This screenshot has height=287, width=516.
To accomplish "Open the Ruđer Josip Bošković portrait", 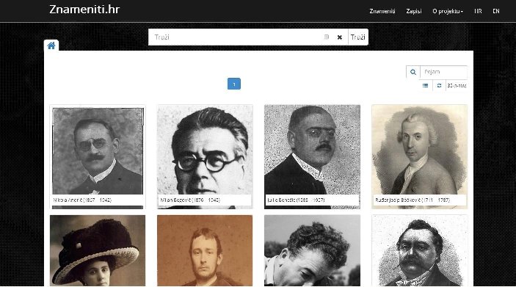I will (x=419, y=156).
